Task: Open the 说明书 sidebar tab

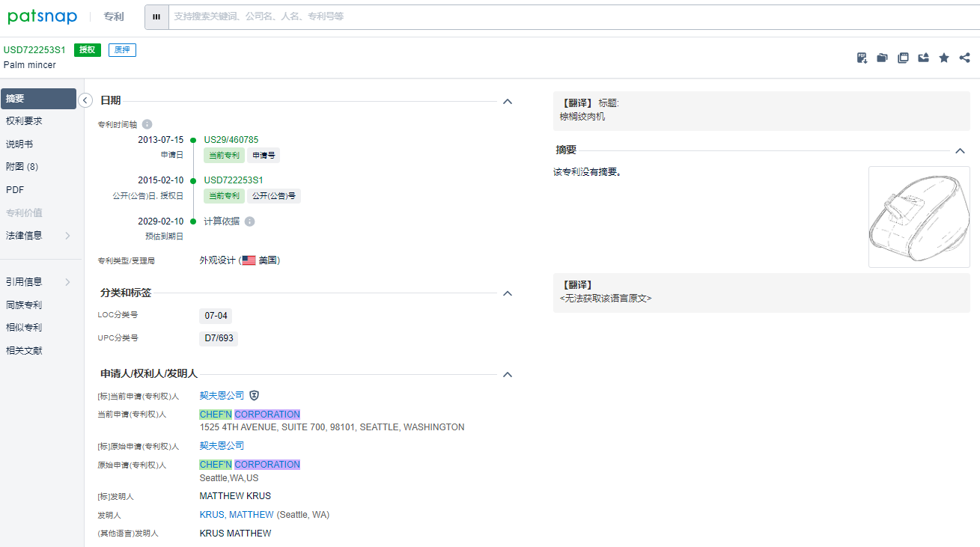Action: click(19, 144)
